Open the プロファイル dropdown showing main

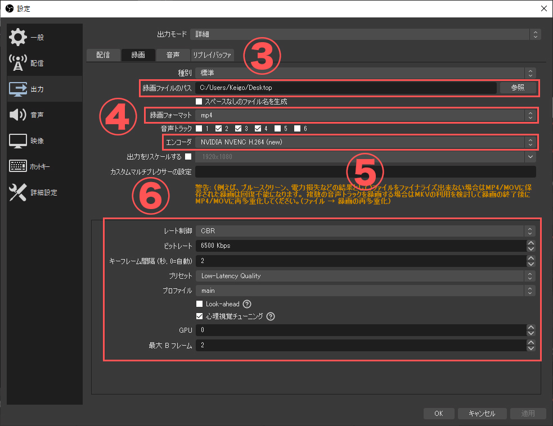point(365,291)
